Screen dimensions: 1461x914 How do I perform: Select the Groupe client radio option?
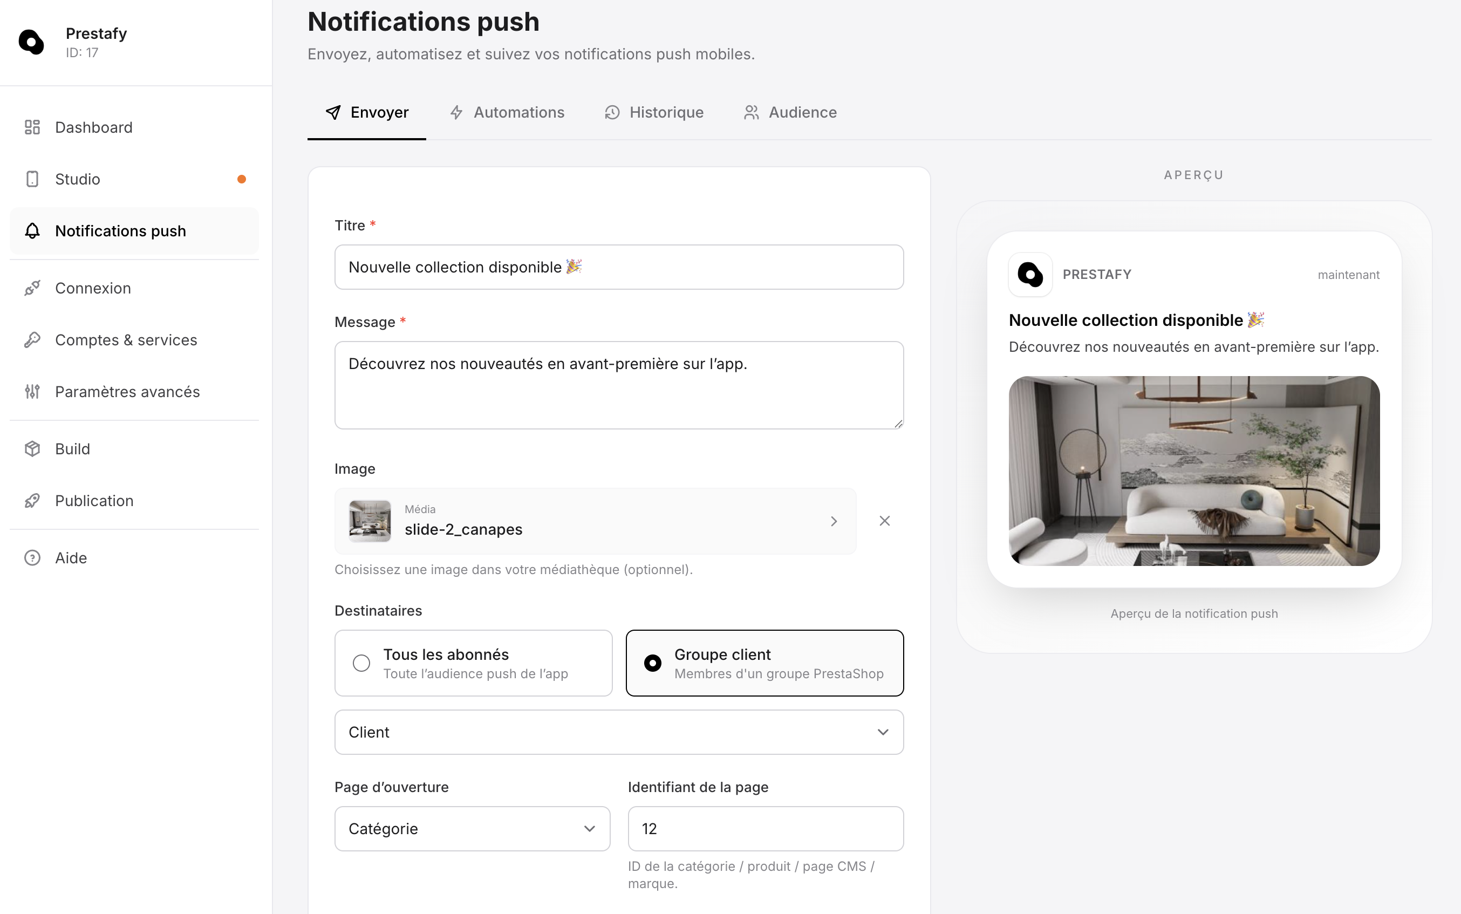click(764, 663)
